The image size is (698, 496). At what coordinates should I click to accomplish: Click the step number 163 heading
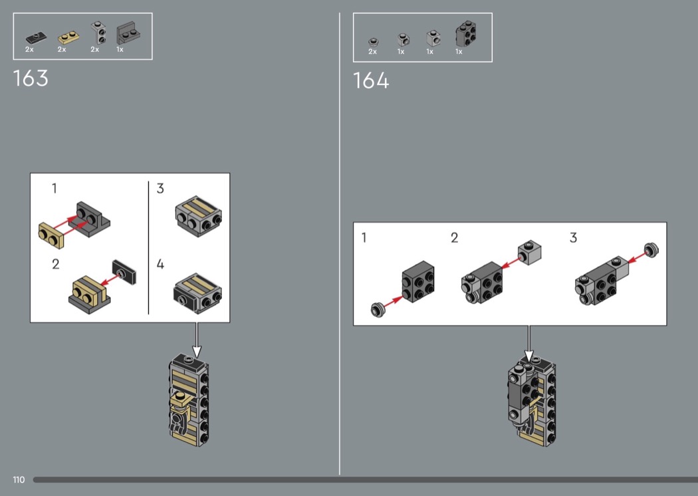31,78
